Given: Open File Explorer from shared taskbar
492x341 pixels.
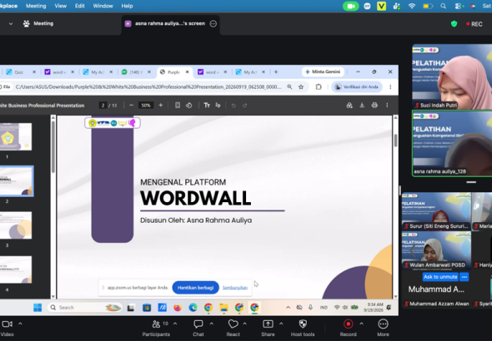Looking at the screenshot, I should (x=223, y=308).
